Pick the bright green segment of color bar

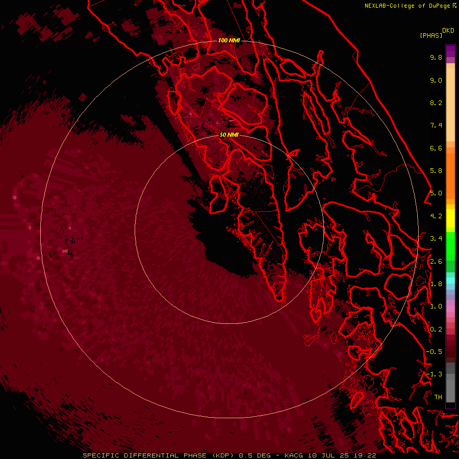point(450,245)
